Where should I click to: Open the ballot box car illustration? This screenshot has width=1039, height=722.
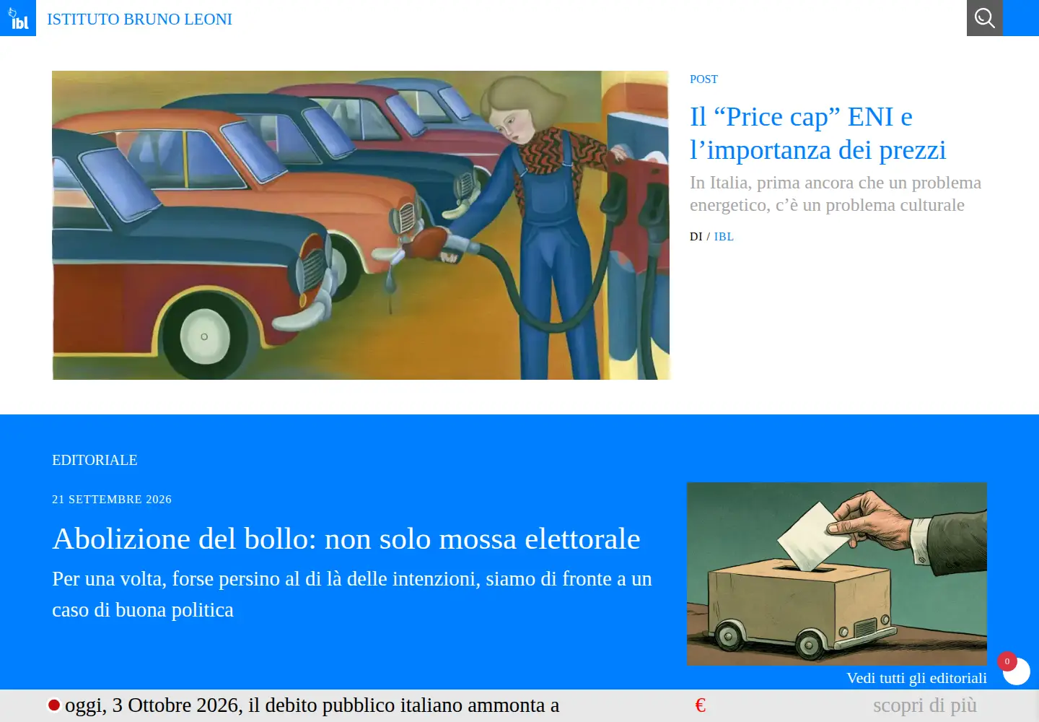coord(837,574)
